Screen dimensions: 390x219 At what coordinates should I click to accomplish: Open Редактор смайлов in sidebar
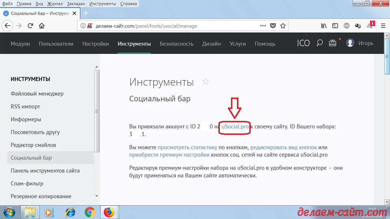[x=33, y=145]
